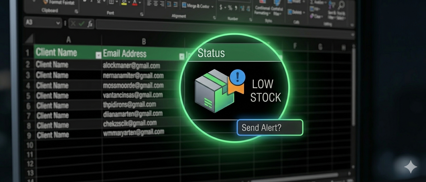Click the Send Alert? button

[x=270, y=128]
